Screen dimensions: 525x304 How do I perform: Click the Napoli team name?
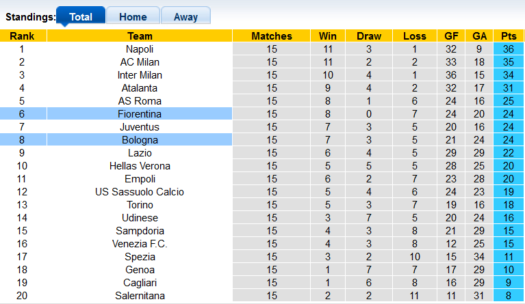[140, 49]
